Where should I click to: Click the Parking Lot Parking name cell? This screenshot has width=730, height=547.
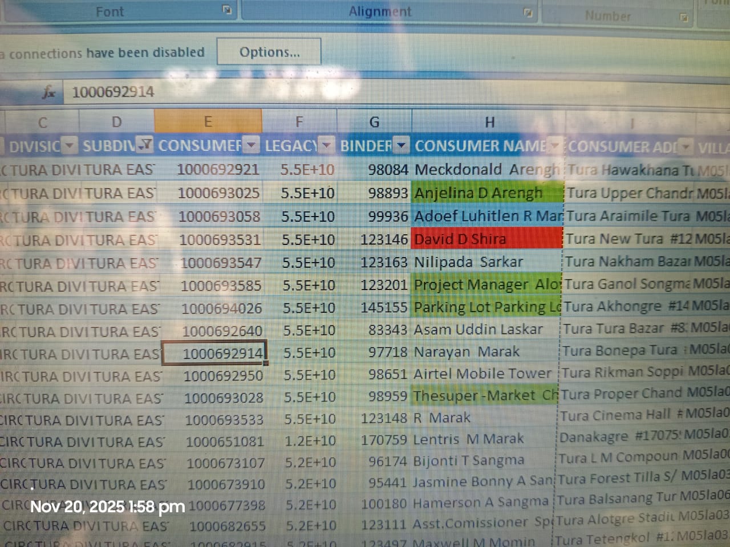(486, 307)
